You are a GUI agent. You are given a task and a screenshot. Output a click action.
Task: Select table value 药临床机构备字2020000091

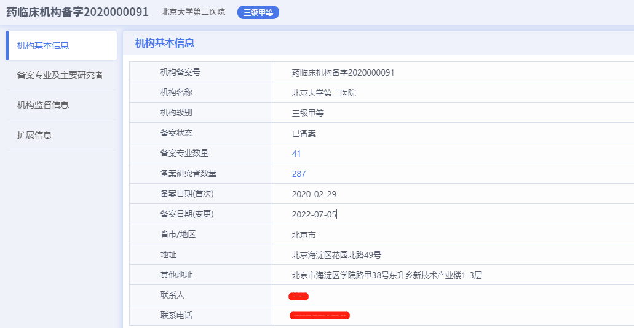343,72
